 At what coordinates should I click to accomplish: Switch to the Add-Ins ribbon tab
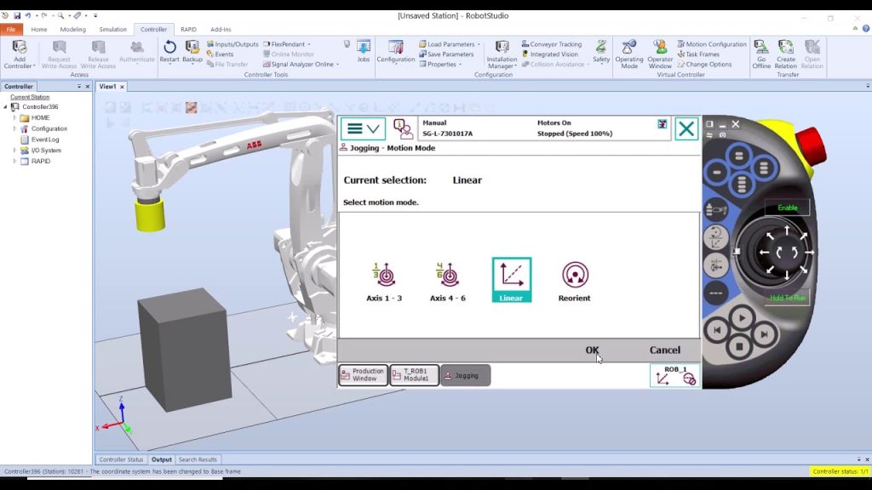221,30
